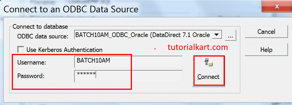Click the dialog title 'Connect to an ODBC Data Source'

click(71, 9)
